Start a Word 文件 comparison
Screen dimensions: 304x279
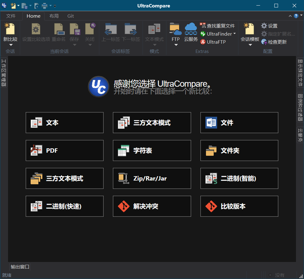[239, 123]
